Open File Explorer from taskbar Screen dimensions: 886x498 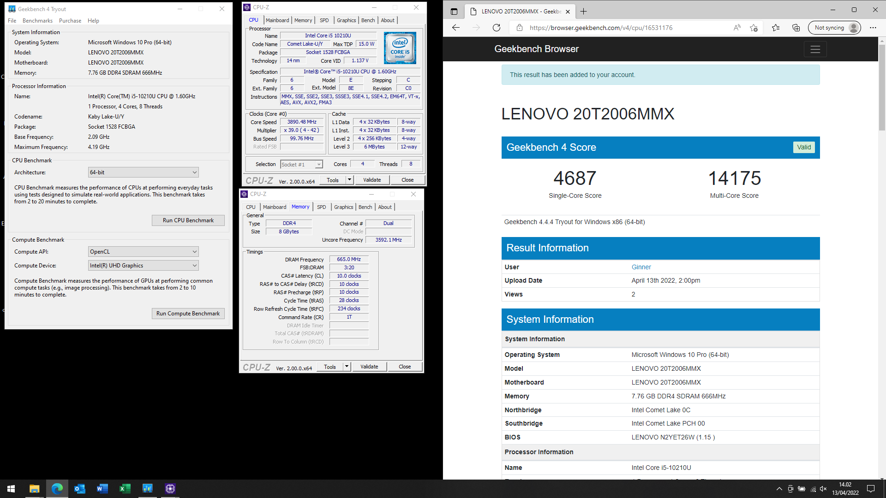35,489
